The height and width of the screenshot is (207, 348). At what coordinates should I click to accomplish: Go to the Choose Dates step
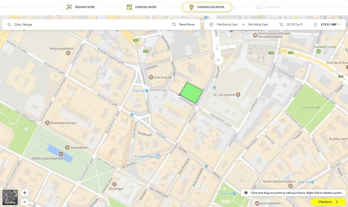[x=141, y=7]
